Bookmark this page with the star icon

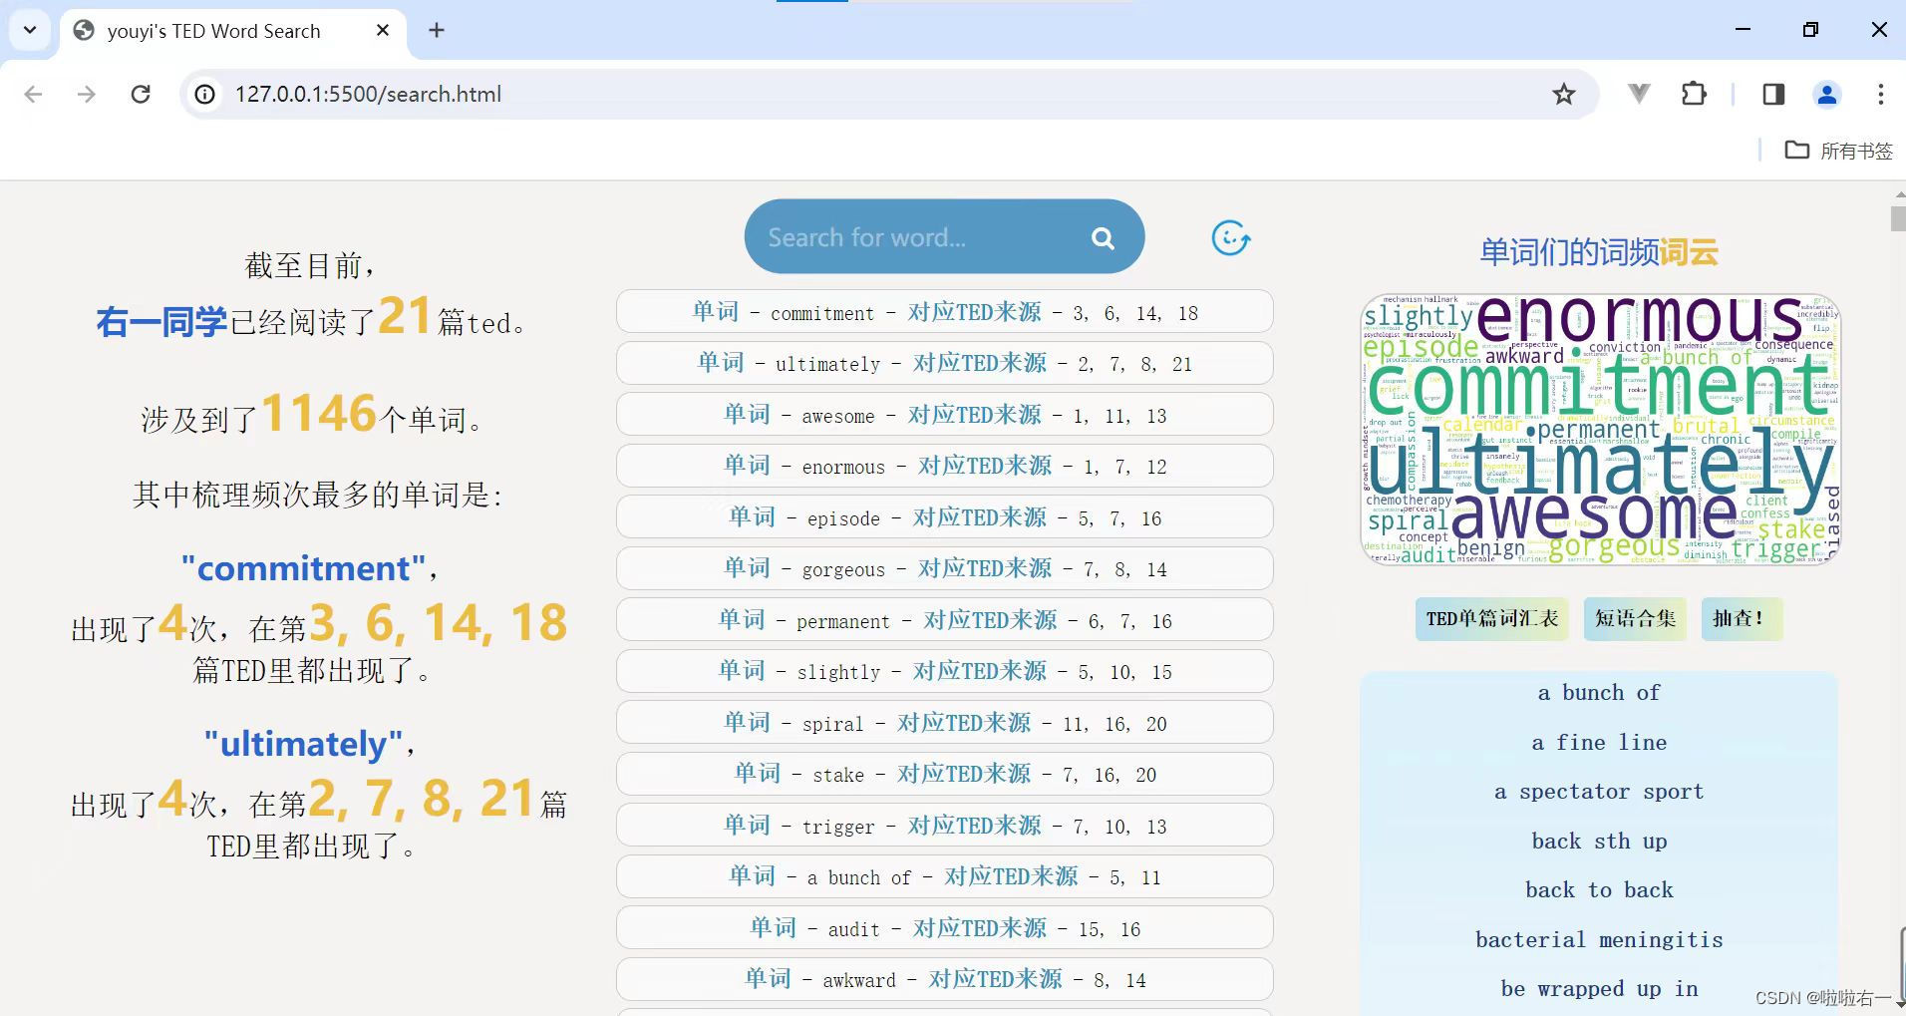tap(1563, 94)
